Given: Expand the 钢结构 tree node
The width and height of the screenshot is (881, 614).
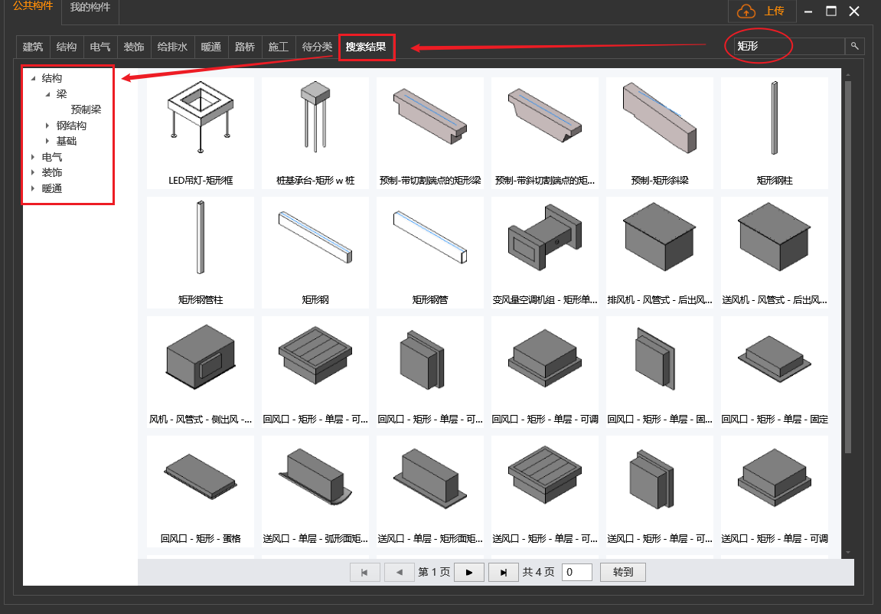Looking at the screenshot, I should click(47, 126).
